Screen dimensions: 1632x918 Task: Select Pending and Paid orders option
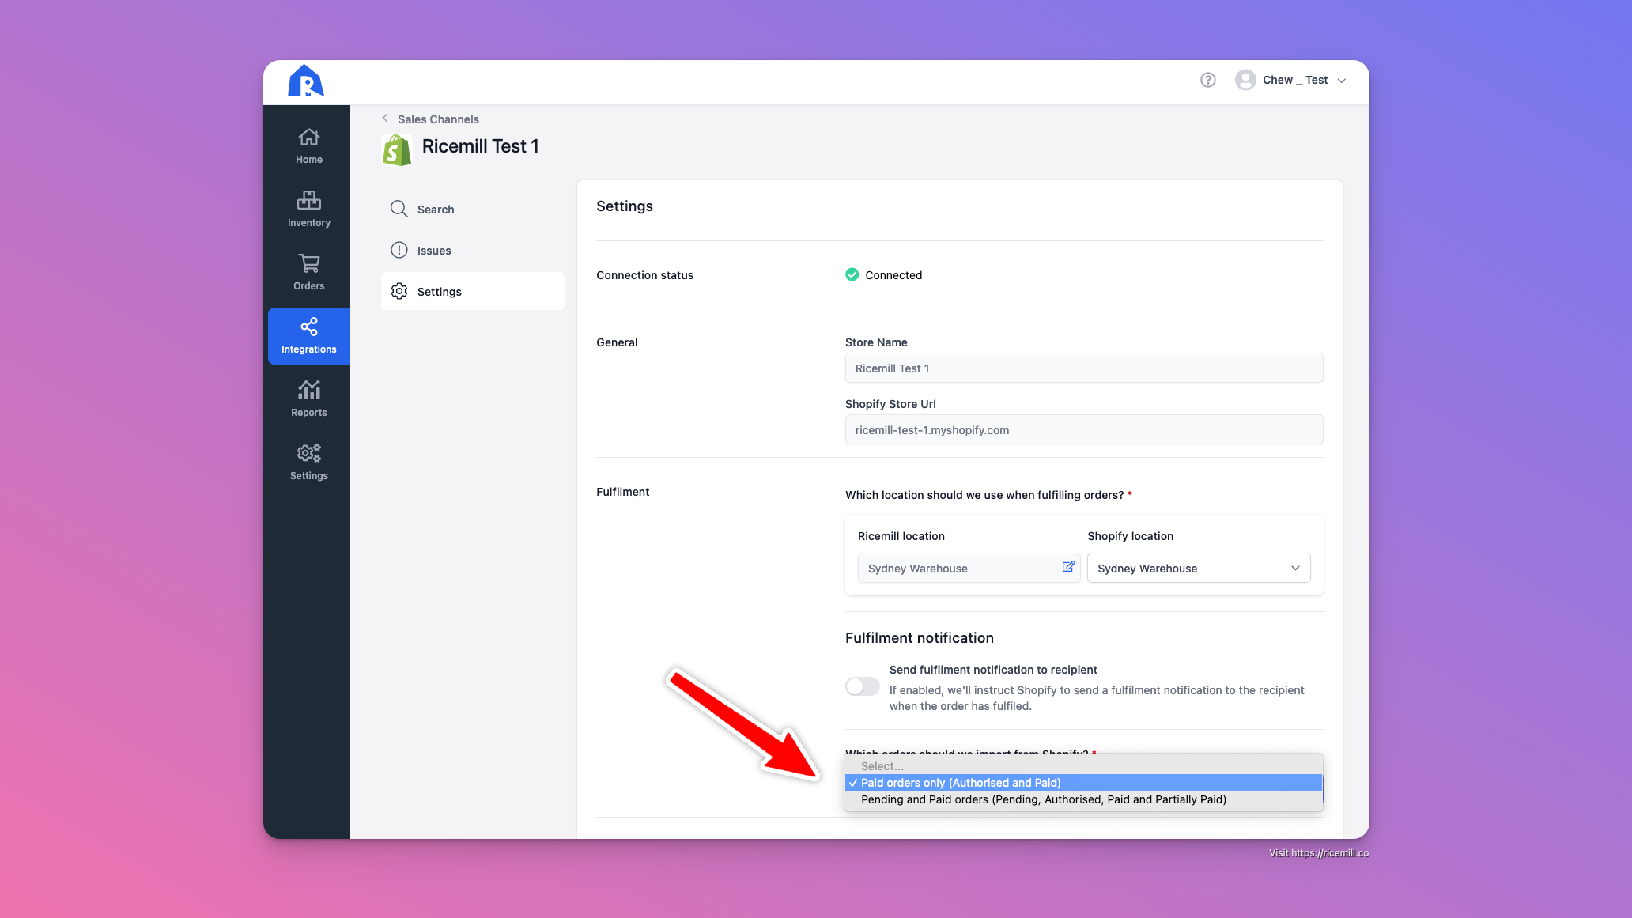1043,799
